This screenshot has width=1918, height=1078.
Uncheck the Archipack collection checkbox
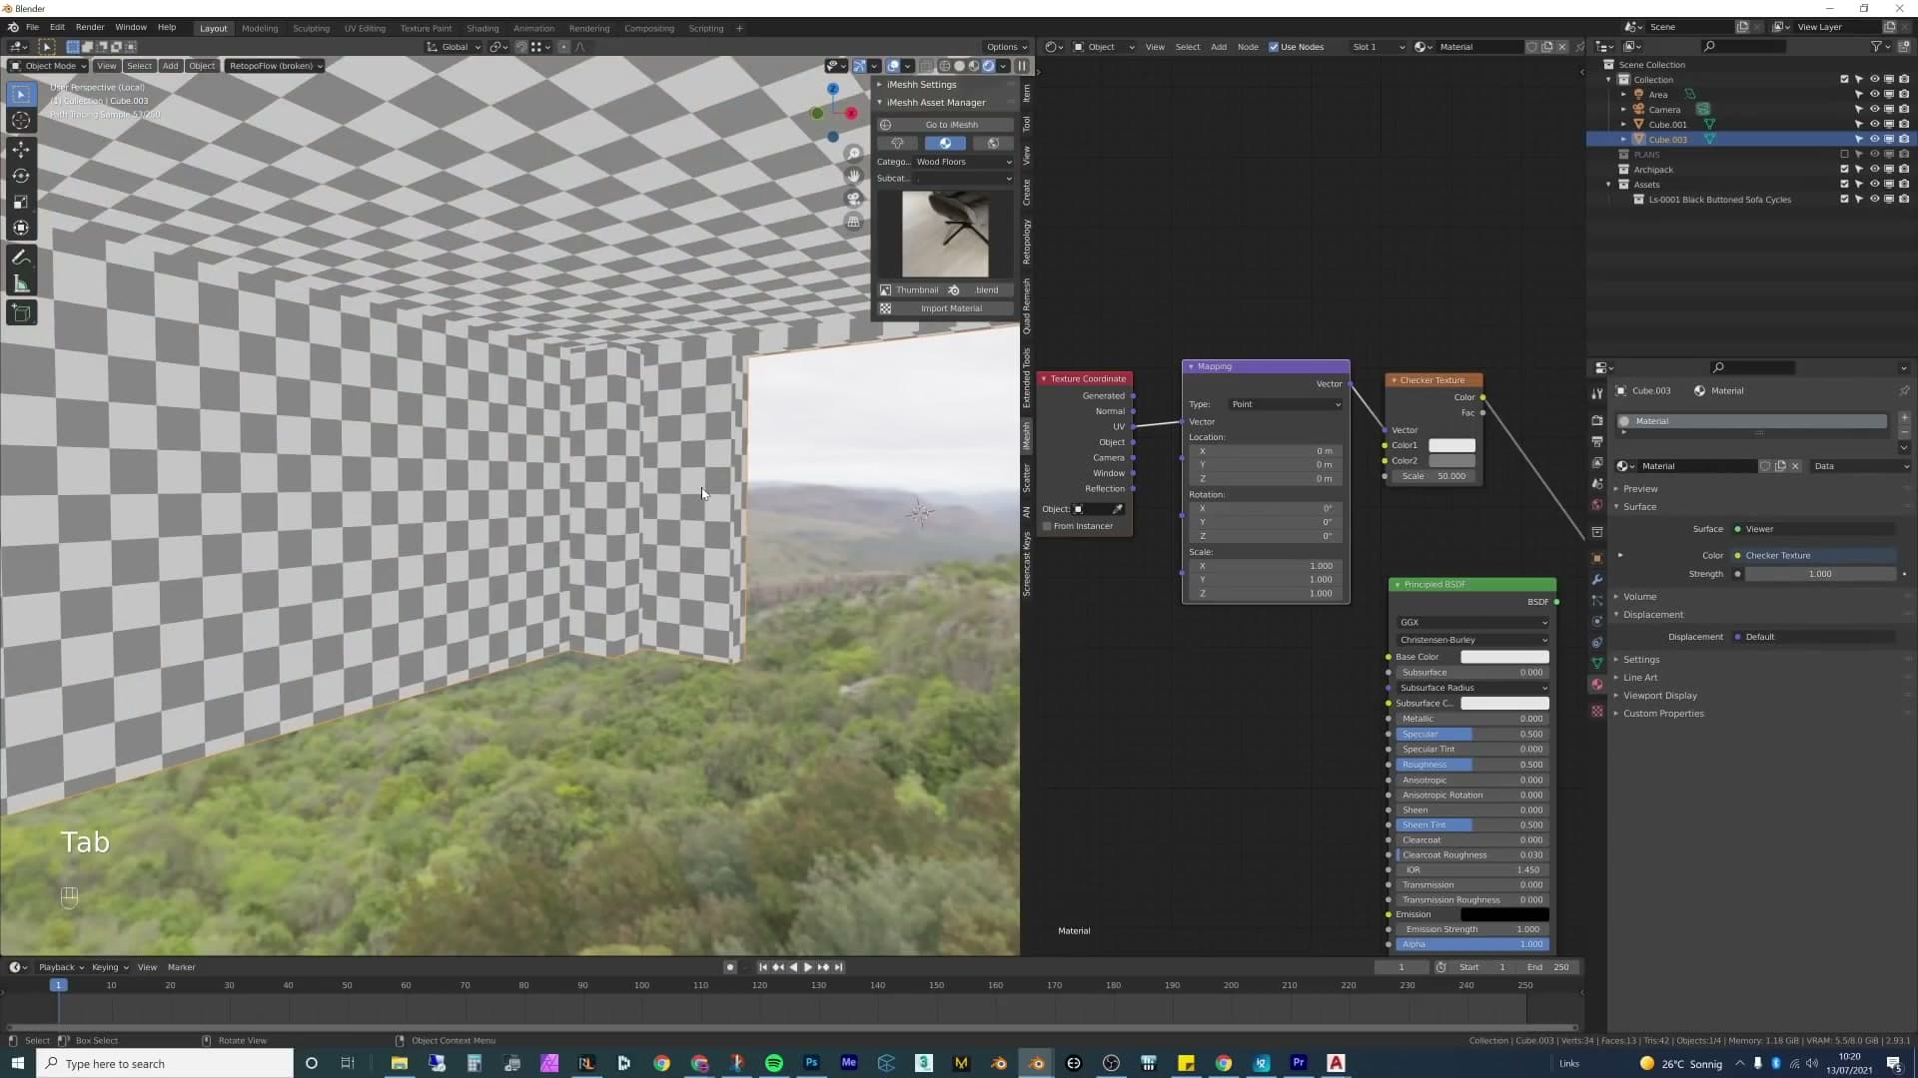point(1844,170)
